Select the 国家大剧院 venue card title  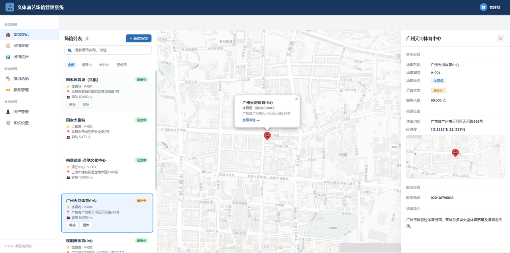pos(76,120)
